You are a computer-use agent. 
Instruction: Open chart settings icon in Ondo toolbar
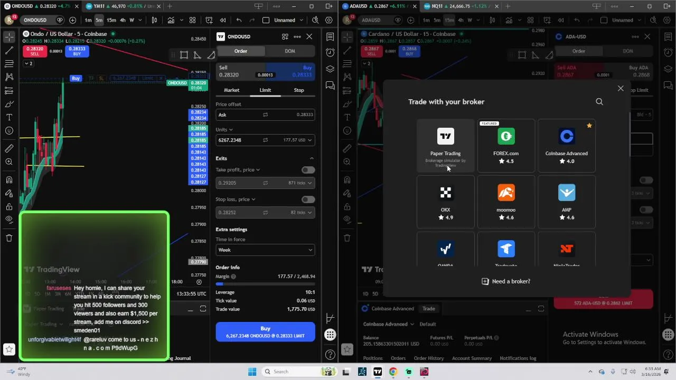329,20
